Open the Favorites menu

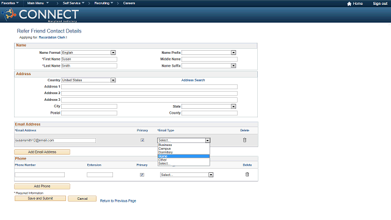tap(10, 3)
